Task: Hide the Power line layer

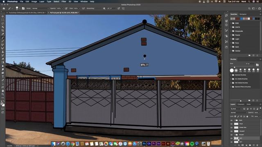Action: [232, 127]
